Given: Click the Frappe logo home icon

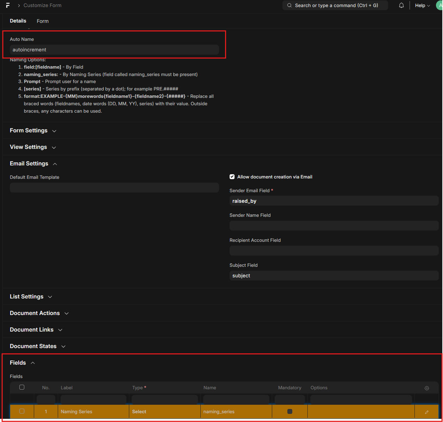Looking at the screenshot, I should (8, 5).
